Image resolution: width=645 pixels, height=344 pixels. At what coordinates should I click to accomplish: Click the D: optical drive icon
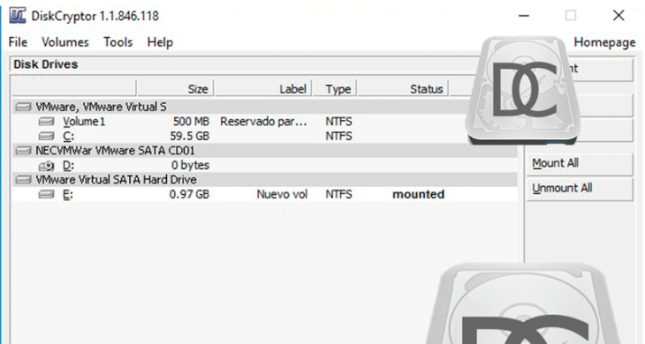47,166
